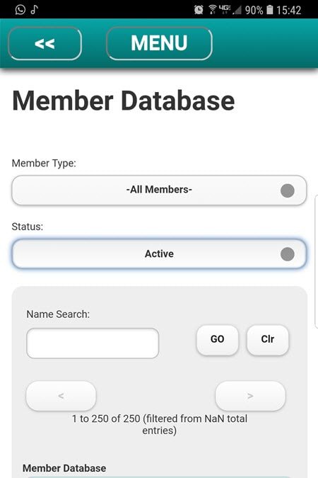The height and width of the screenshot is (478, 318).
Task: Go back with the << button
Action: (45, 43)
